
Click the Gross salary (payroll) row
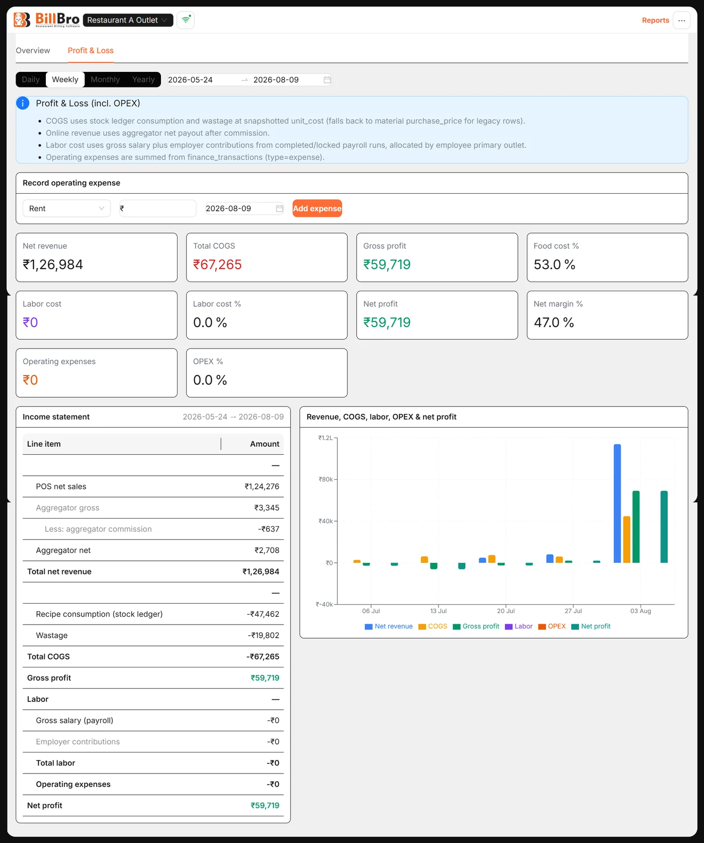(153, 721)
